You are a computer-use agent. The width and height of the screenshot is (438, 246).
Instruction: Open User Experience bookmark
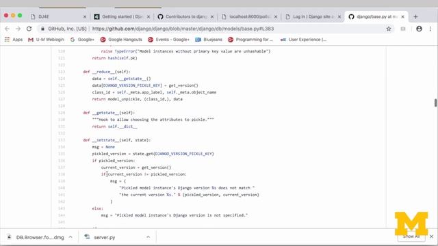pos(303,40)
